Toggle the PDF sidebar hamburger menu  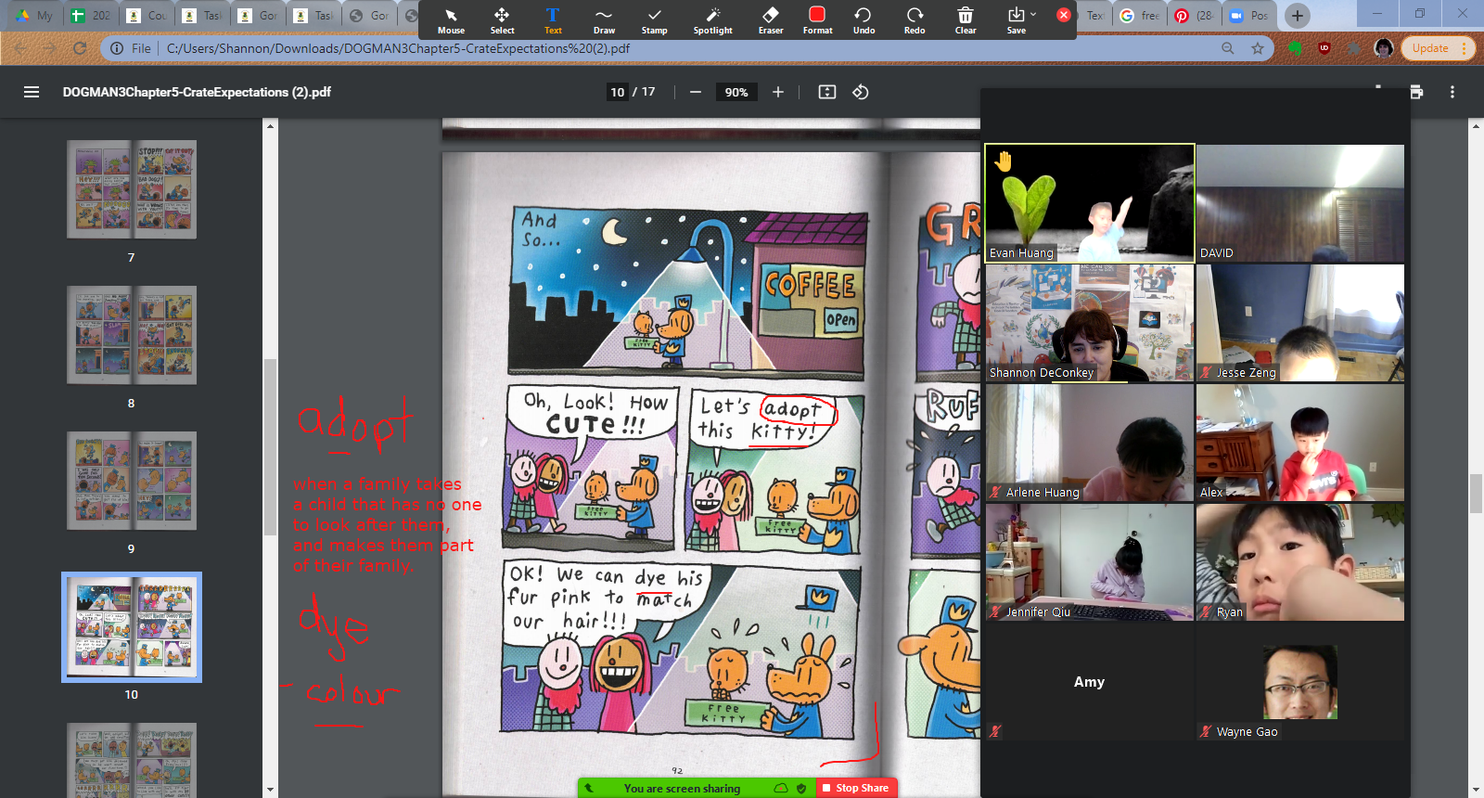[x=32, y=92]
